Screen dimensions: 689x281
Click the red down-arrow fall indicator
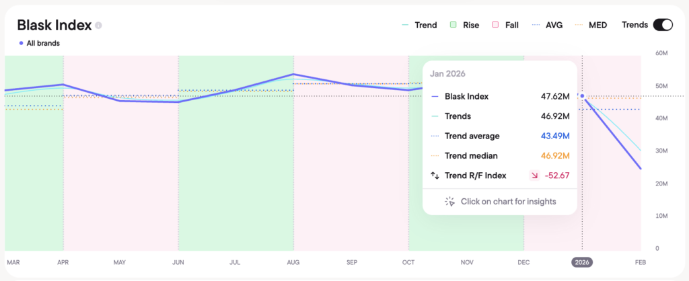pos(535,175)
